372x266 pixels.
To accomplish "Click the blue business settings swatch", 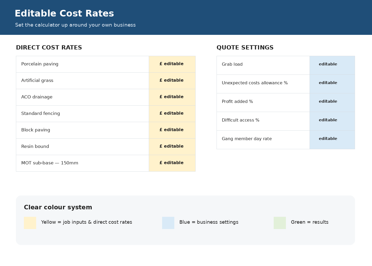I will [x=168, y=223].
